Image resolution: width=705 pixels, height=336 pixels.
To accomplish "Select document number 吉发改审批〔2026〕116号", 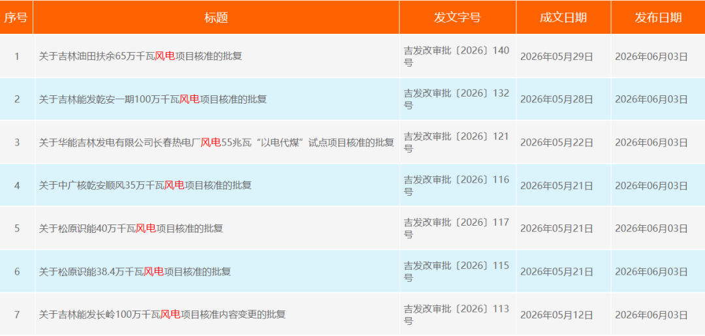I will click(457, 185).
